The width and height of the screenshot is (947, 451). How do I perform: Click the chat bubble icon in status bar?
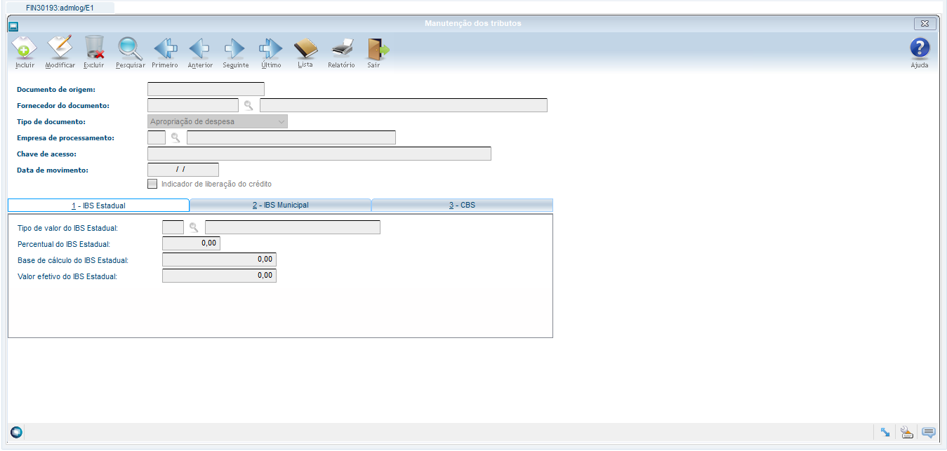(929, 432)
